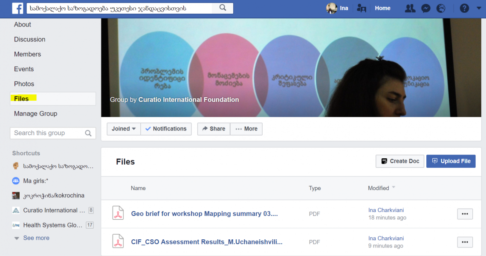Open the kokrochina shortcut
This screenshot has width=486, height=256.
54,195
